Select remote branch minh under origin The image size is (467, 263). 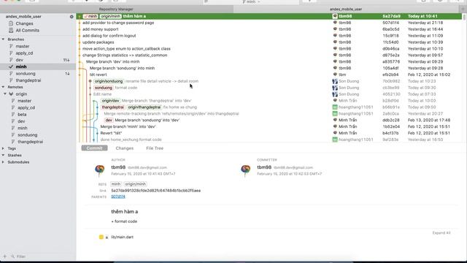(x=23, y=128)
